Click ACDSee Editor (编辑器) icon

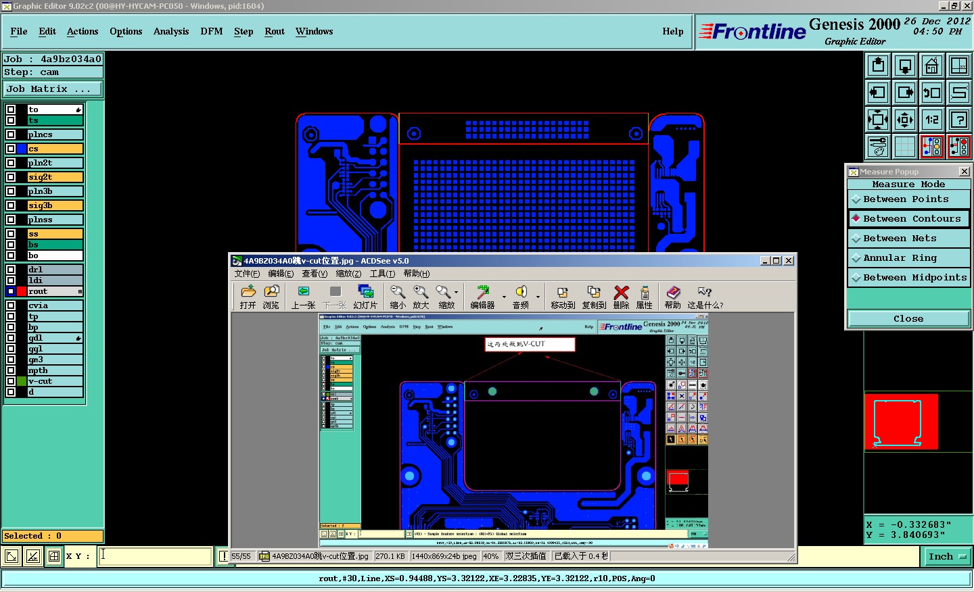click(x=483, y=297)
